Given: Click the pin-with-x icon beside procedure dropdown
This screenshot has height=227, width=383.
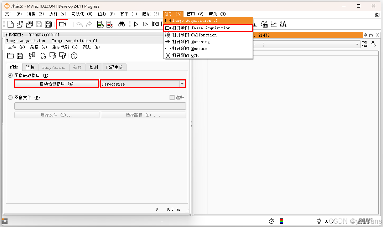Looking at the screenshot, I should pyautogui.click(x=374, y=44).
